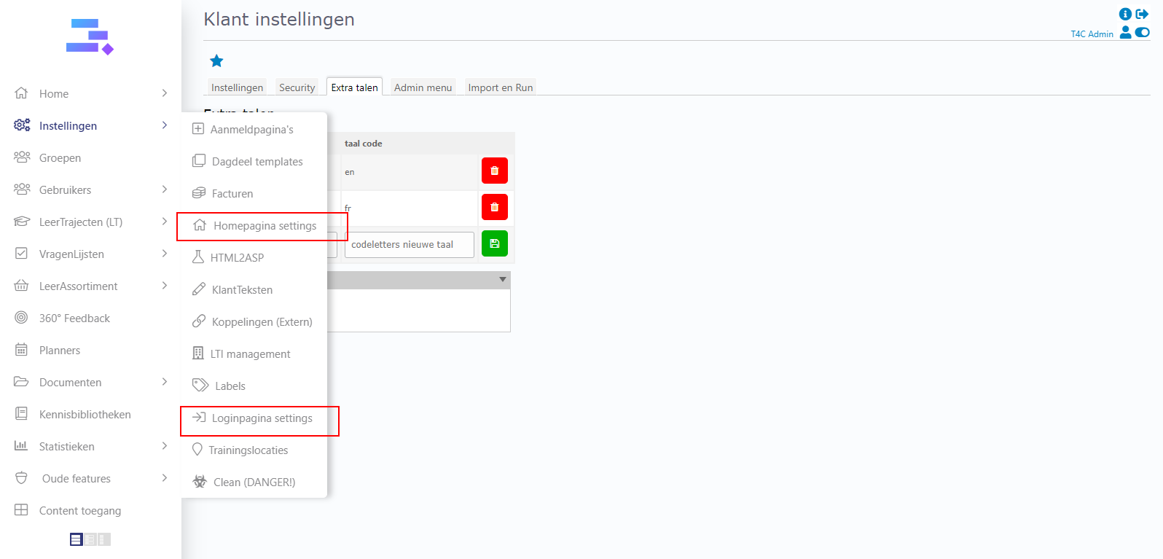Click the blue star favorite icon
1163x559 pixels.
216,61
